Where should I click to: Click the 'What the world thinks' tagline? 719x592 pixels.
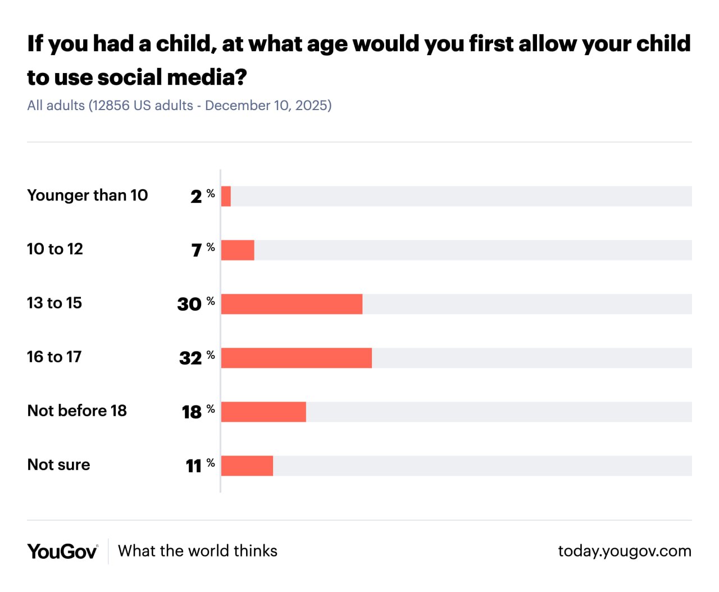198,551
